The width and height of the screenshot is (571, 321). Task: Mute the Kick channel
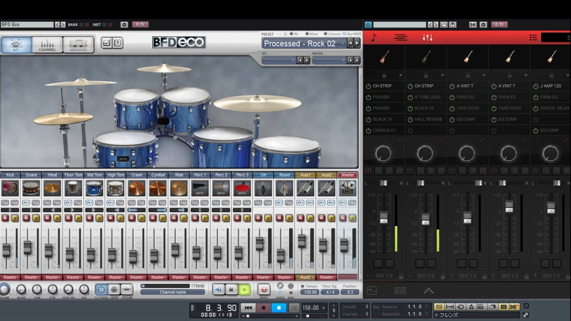click(6, 218)
